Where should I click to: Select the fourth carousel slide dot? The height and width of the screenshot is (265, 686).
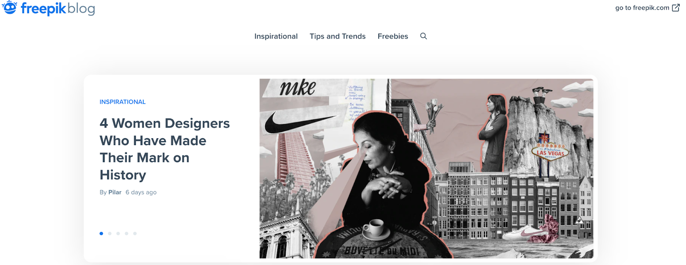click(x=126, y=233)
